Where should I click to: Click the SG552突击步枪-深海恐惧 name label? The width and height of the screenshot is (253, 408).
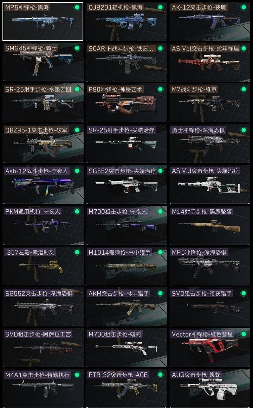39,293
